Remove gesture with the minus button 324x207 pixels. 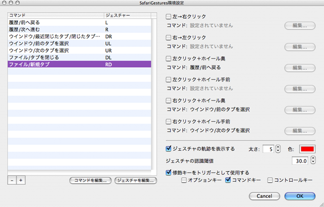coord(12,180)
